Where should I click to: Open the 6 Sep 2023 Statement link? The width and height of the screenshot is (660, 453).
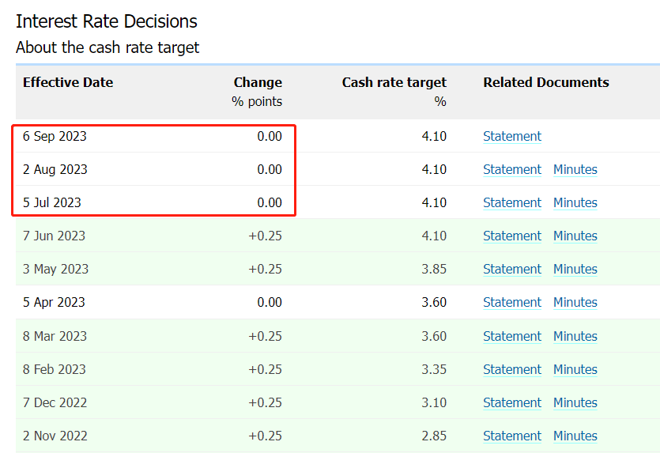coord(512,136)
